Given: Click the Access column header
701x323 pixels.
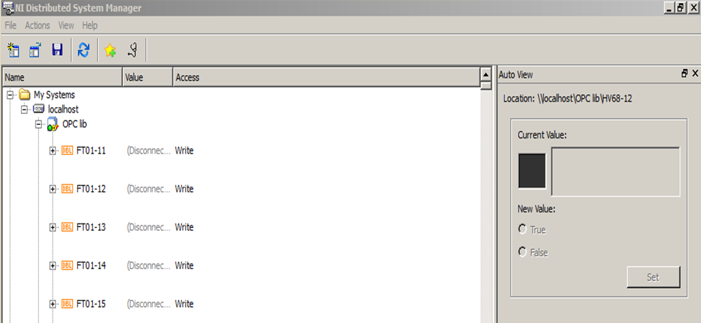Looking at the screenshot, I should click(326, 77).
